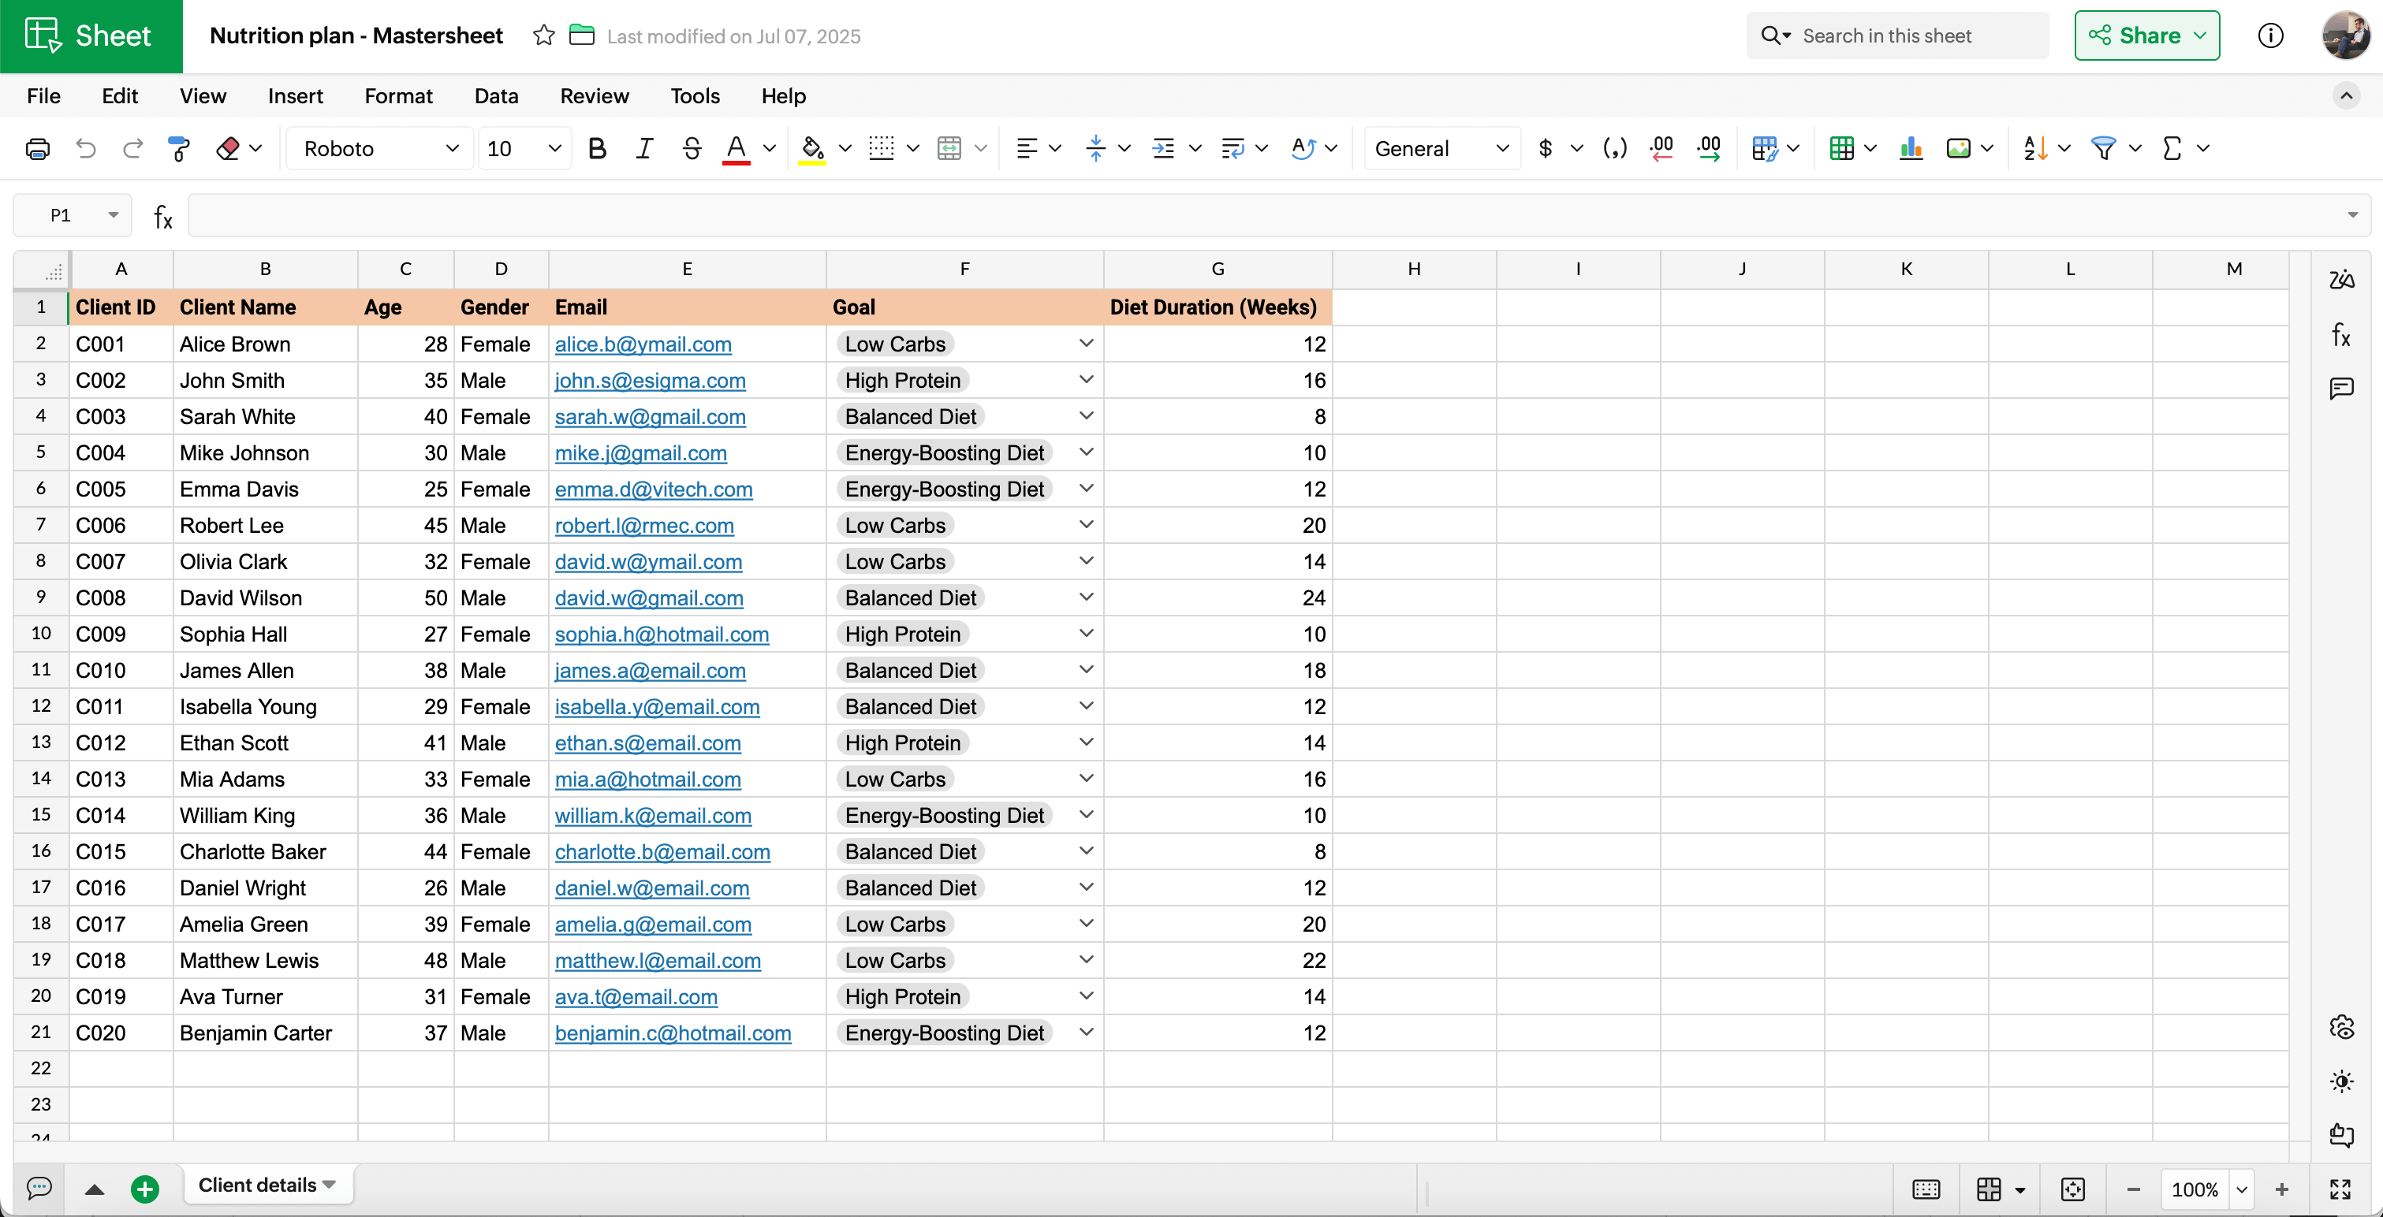Open the General number format dropdown
The height and width of the screenshot is (1217, 2383).
point(1442,148)
